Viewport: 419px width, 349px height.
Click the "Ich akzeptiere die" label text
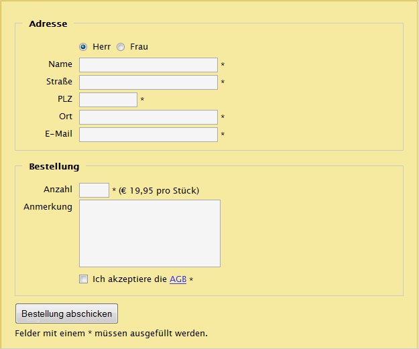129,279
